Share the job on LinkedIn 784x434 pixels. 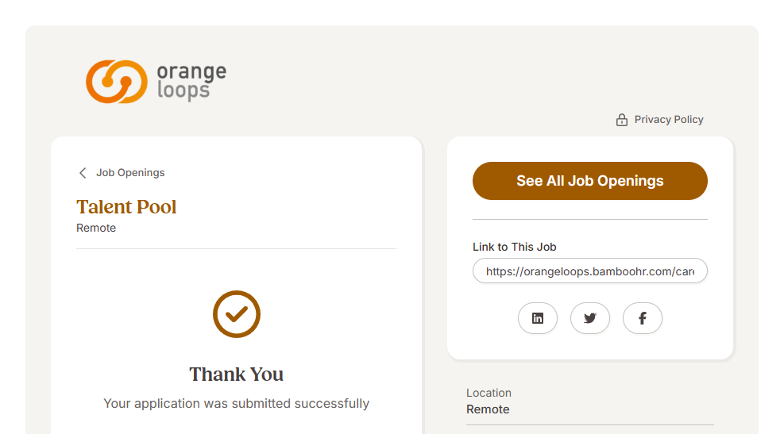[538, 318]
